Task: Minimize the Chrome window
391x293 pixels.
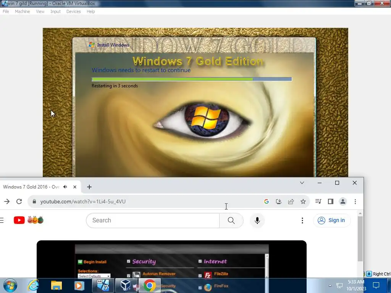Action: (x=320, y=183)
